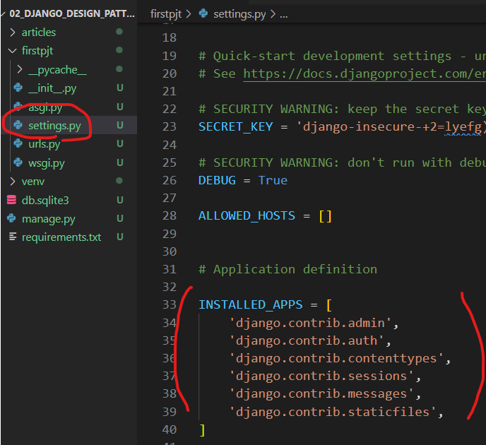The width and height of the screenshot is (486, 445).
Task: Collapse the firstpjt folder chevron
Action: [13, 51]
